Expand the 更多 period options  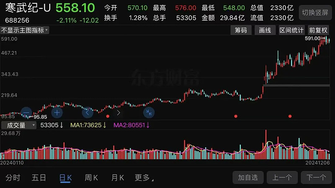coord(144,178)
